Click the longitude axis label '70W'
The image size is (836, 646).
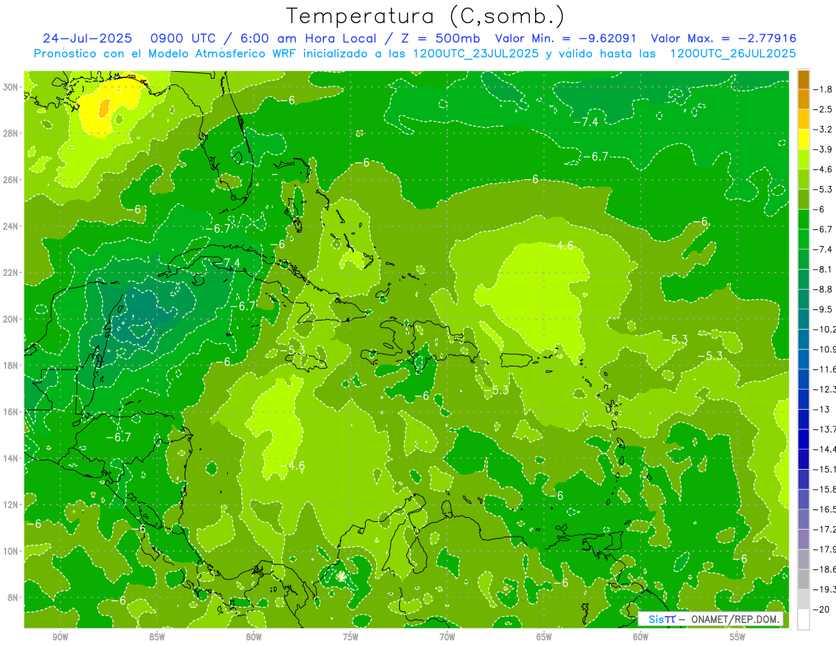click(447, 638)
